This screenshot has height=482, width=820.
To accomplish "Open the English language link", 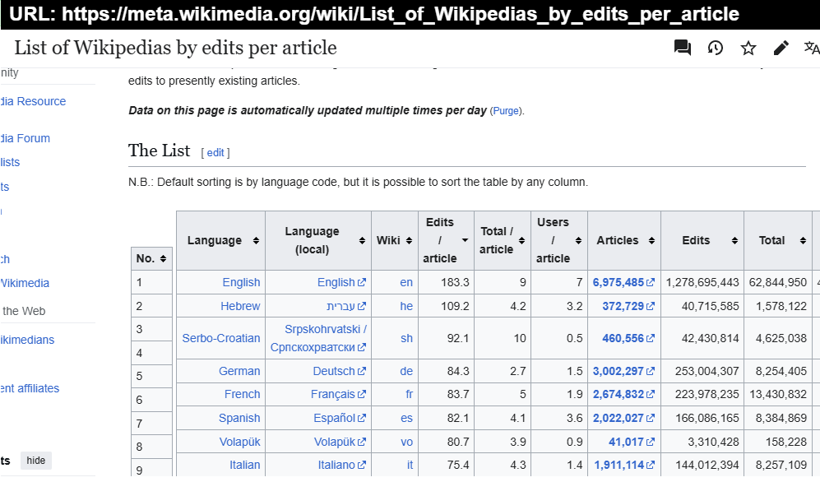I will click(x=241, y=282).
